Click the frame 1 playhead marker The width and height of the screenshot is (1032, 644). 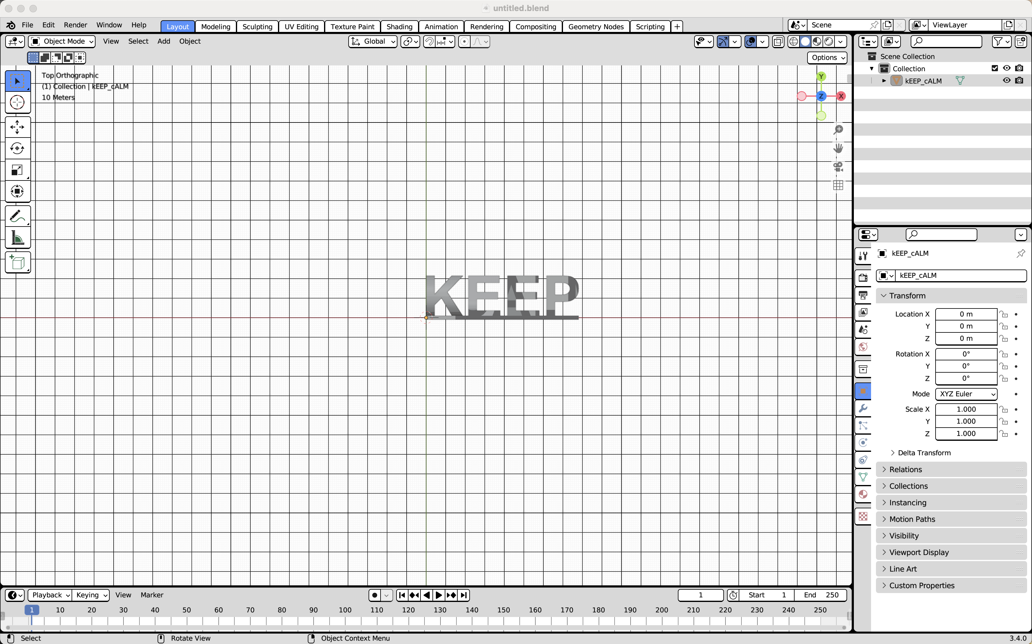32,610
